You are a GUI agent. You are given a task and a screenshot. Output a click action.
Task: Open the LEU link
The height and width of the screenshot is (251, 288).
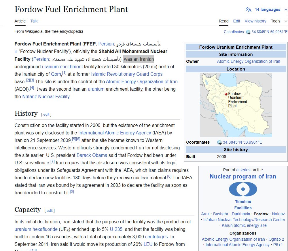[148, 244]
